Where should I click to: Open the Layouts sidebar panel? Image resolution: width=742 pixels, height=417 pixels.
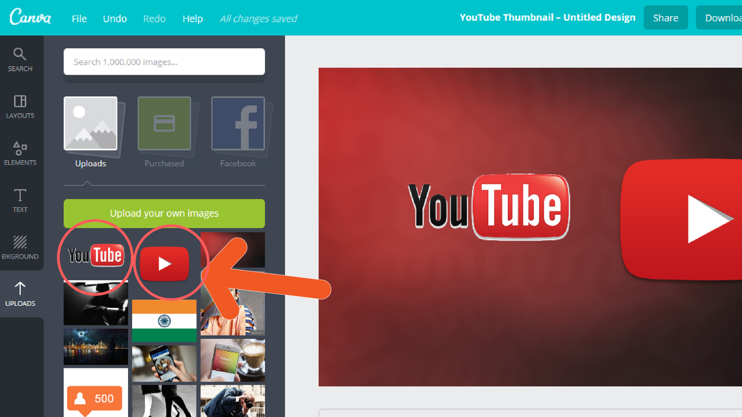pos(20,107)
